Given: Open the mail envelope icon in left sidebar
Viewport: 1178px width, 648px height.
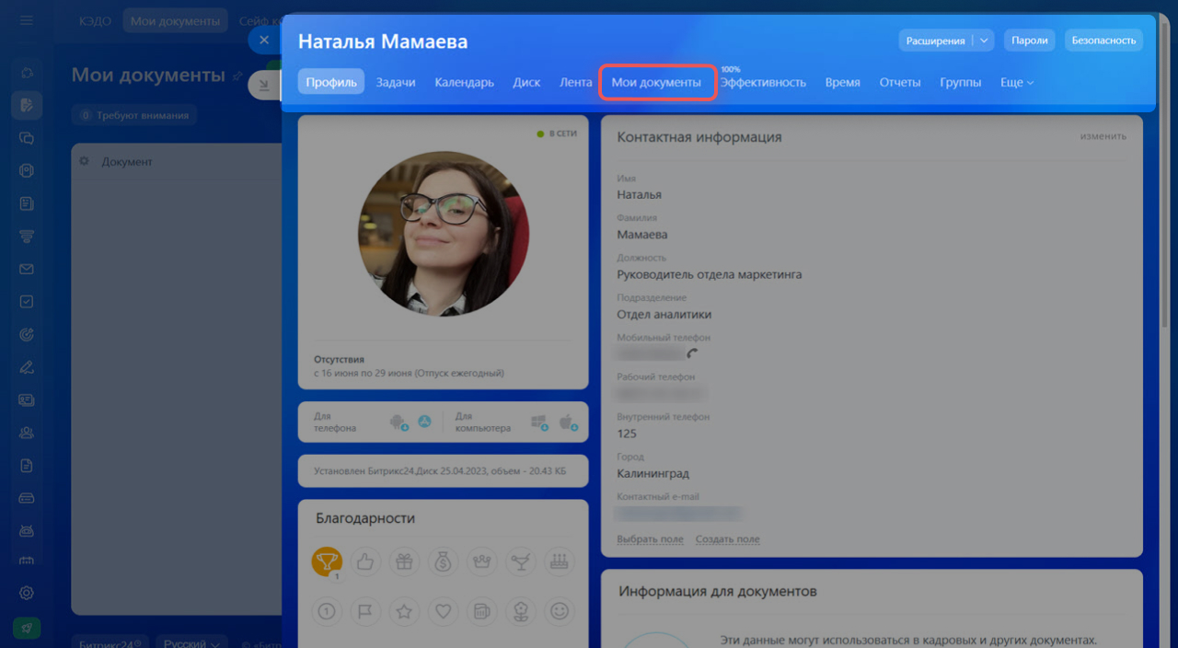Looking at the screenshot, I should click(27, 269).
